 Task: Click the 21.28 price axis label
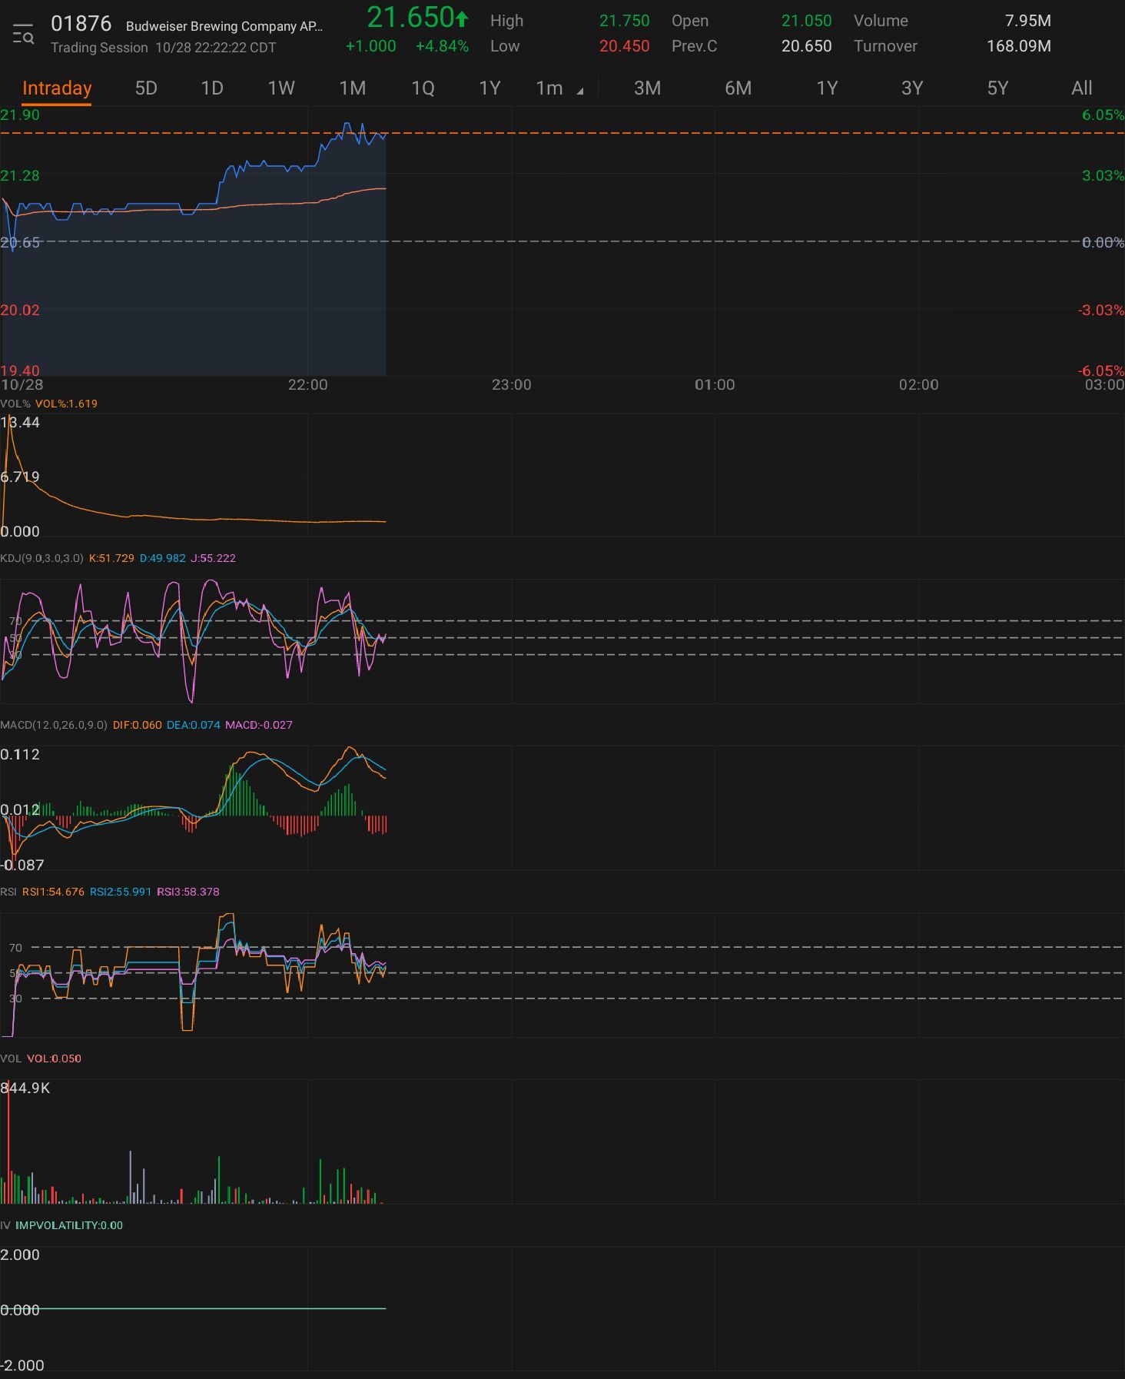point(20,176)
